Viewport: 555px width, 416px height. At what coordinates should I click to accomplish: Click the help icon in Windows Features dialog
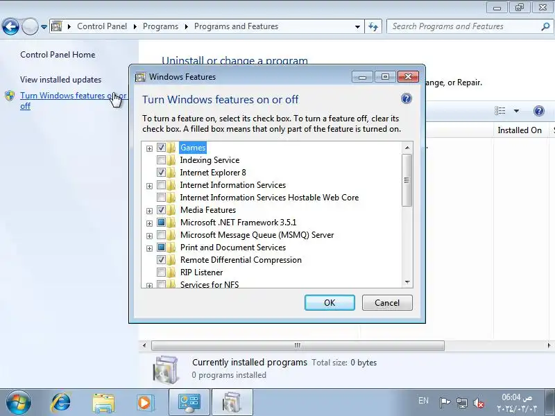(x=407, y=98)
